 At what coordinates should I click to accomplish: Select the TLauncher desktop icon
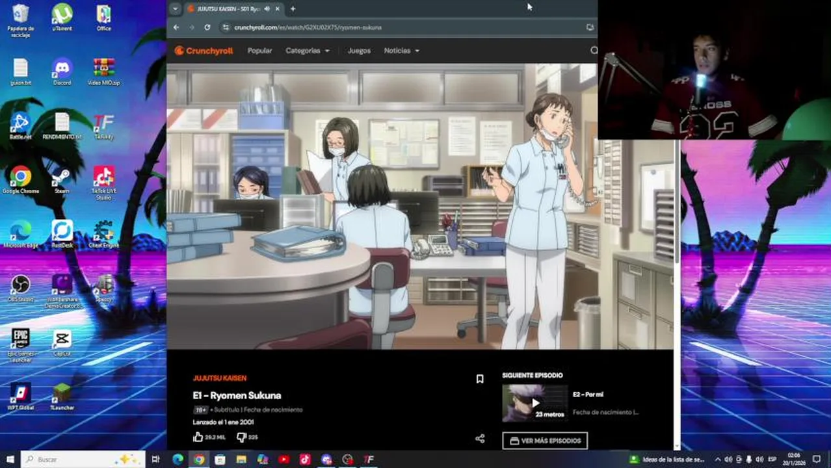pos(62,396)
